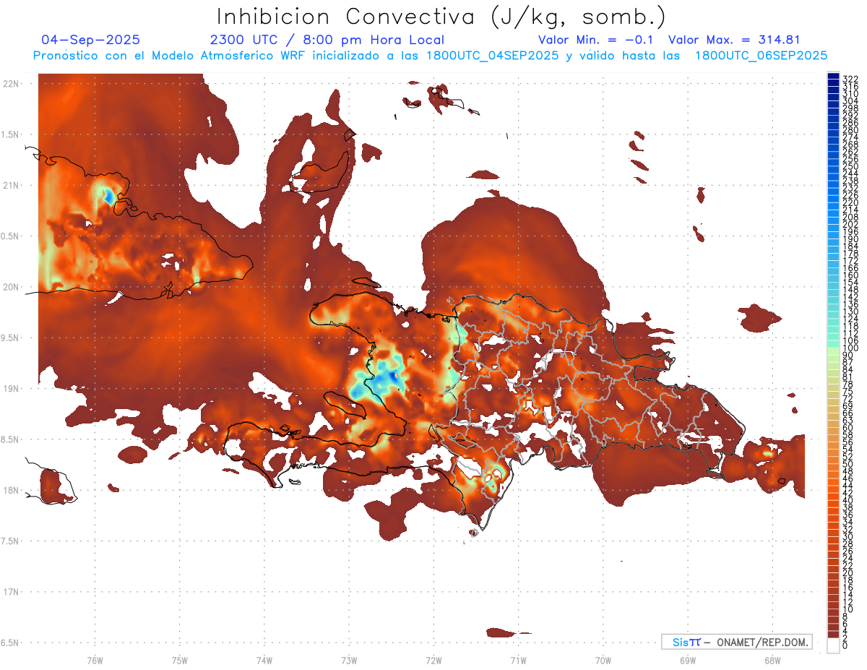Click the WRF model forecast description line
867x670 pixels.
click(x=430, y=55)
